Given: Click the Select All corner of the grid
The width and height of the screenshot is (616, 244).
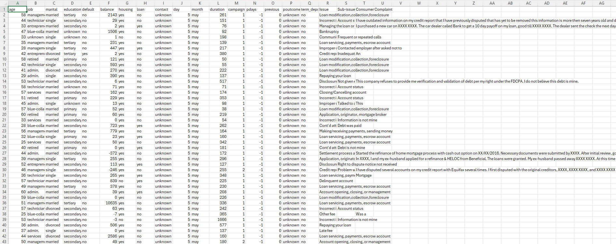Looking at the screenshot, I should [x=4, y=3].
